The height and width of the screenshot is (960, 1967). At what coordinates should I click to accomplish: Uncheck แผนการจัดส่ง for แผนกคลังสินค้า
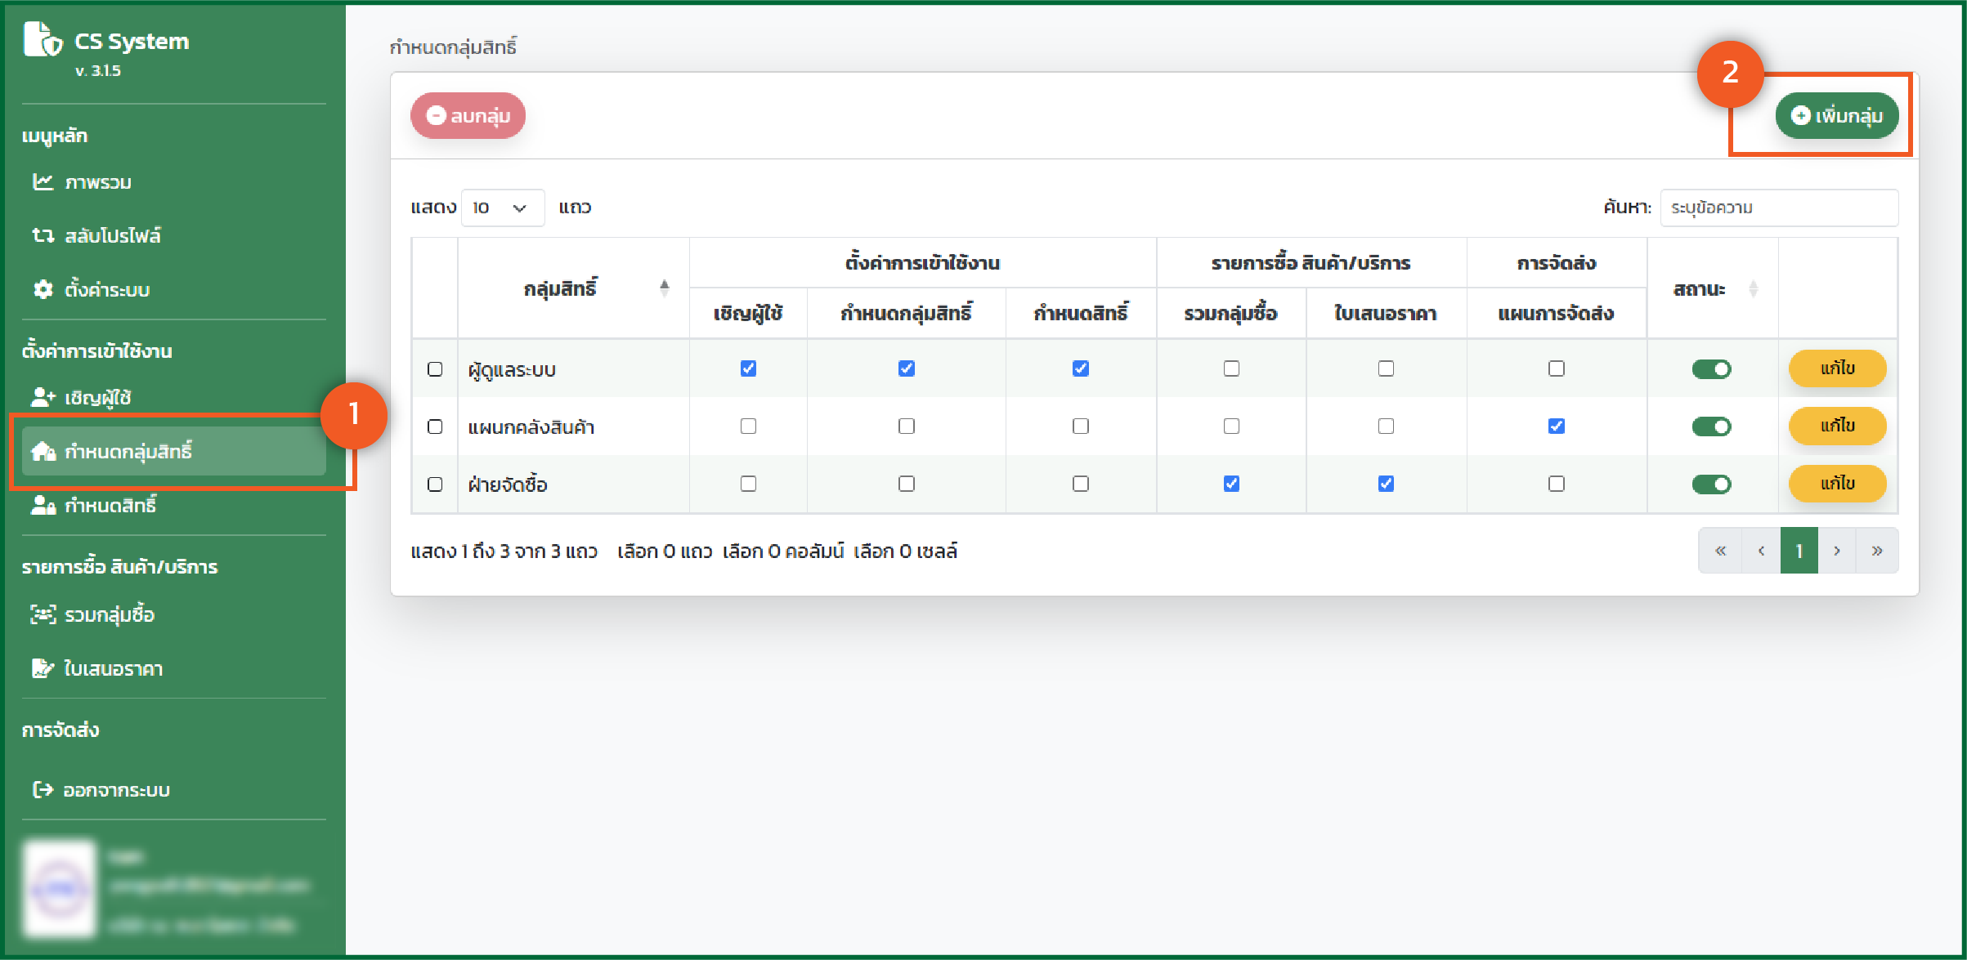coord(1556,426)
